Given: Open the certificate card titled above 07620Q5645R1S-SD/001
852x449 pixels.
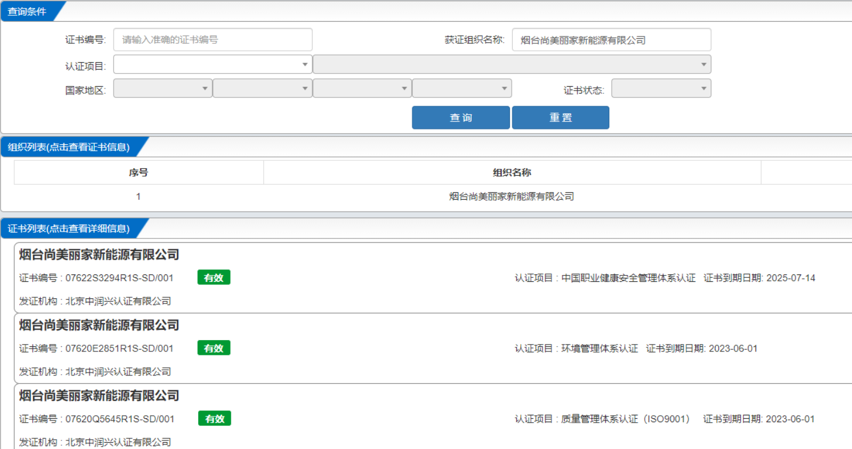Looking at the screenshot, I should click(x=99, y=396).
